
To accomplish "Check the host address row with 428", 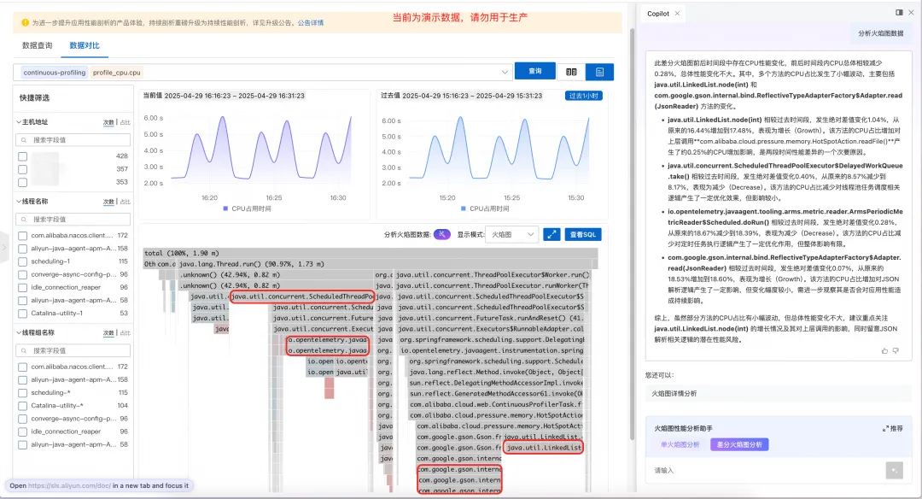I will (x=22, y=156).
